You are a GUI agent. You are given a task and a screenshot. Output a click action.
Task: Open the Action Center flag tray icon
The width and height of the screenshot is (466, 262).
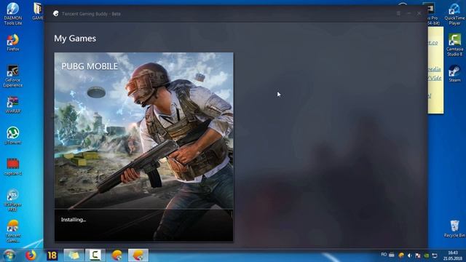coord(418,255)
